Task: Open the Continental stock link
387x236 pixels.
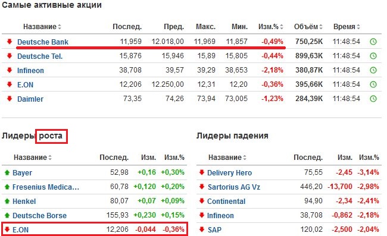Action: tap(226, 202)
